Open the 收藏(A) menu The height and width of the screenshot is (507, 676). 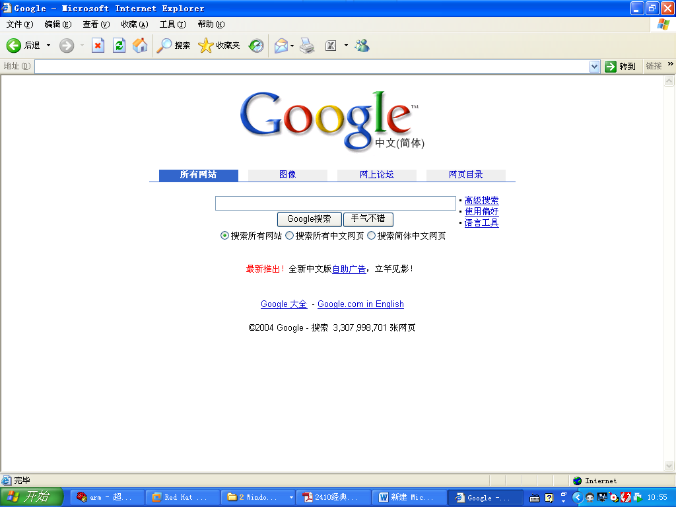pos(135,24)
